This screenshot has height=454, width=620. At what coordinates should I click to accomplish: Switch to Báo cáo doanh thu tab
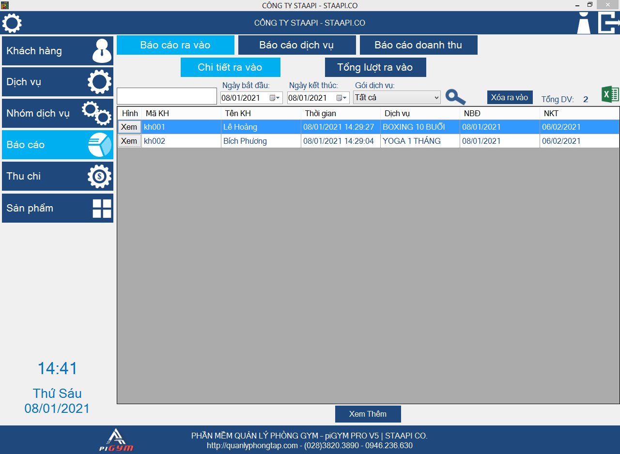[418, 45]
